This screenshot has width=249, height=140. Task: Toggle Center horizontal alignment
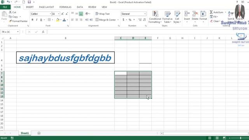(x=77, y=20)
